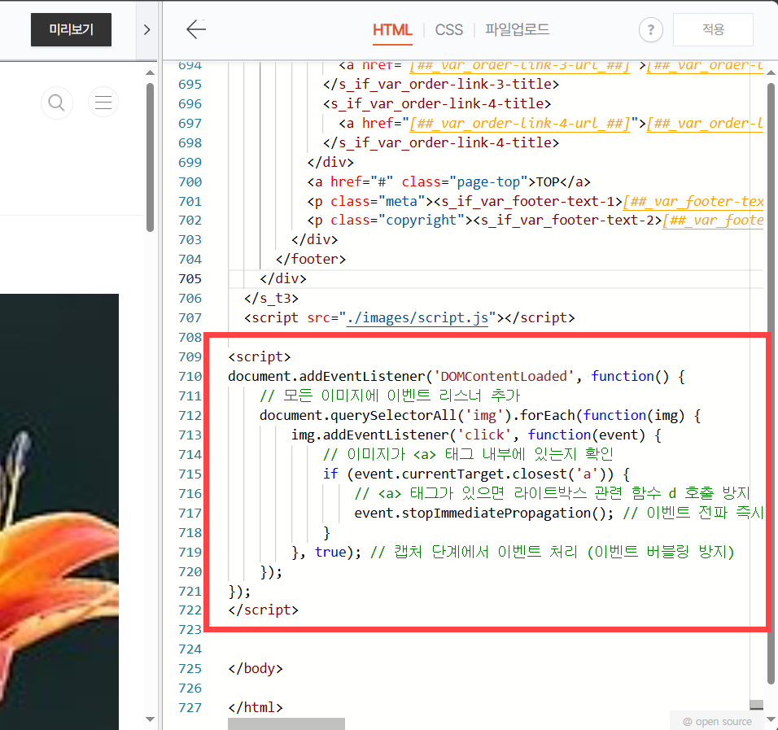The height and width of the screenshot is (730, 778).
Task: Click the </footer> tag on line 704
Action: pyautogui.click(x=311, y=259)
